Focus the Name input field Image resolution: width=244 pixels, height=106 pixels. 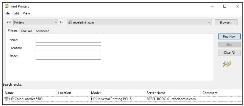tap(68, 40)
